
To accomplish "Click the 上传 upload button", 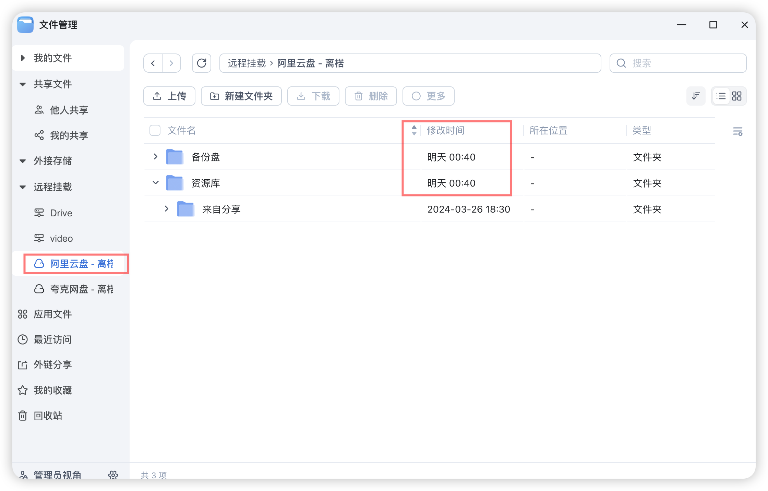I will click(169, 96).
